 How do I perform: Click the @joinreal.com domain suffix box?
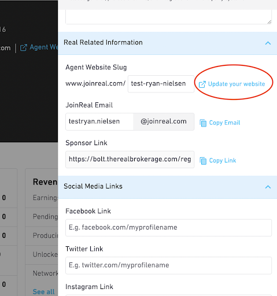[x=164, y=121]
